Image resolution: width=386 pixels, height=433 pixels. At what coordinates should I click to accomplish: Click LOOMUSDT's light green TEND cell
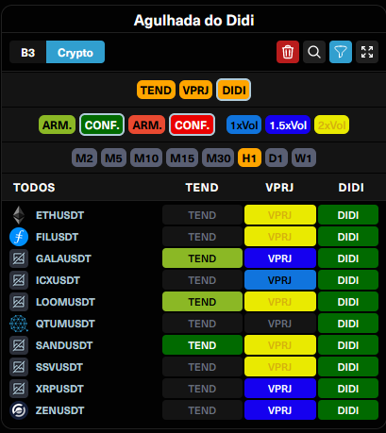click(x=202, y=302)
